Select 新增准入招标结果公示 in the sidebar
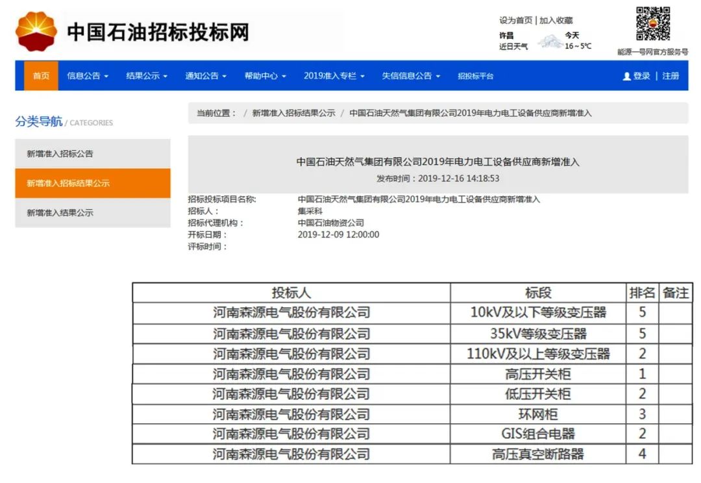Screen dimensions: 701x483 click(x=68, y=183)
